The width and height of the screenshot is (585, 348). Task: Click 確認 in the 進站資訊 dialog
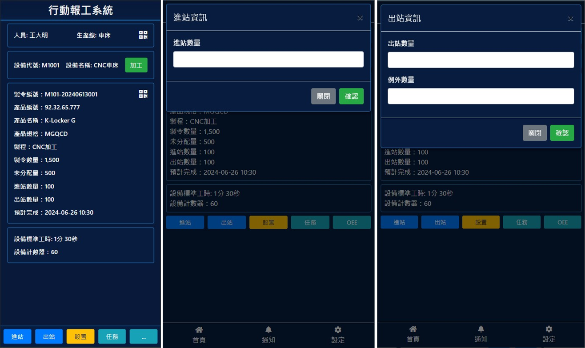pos(351,96)
